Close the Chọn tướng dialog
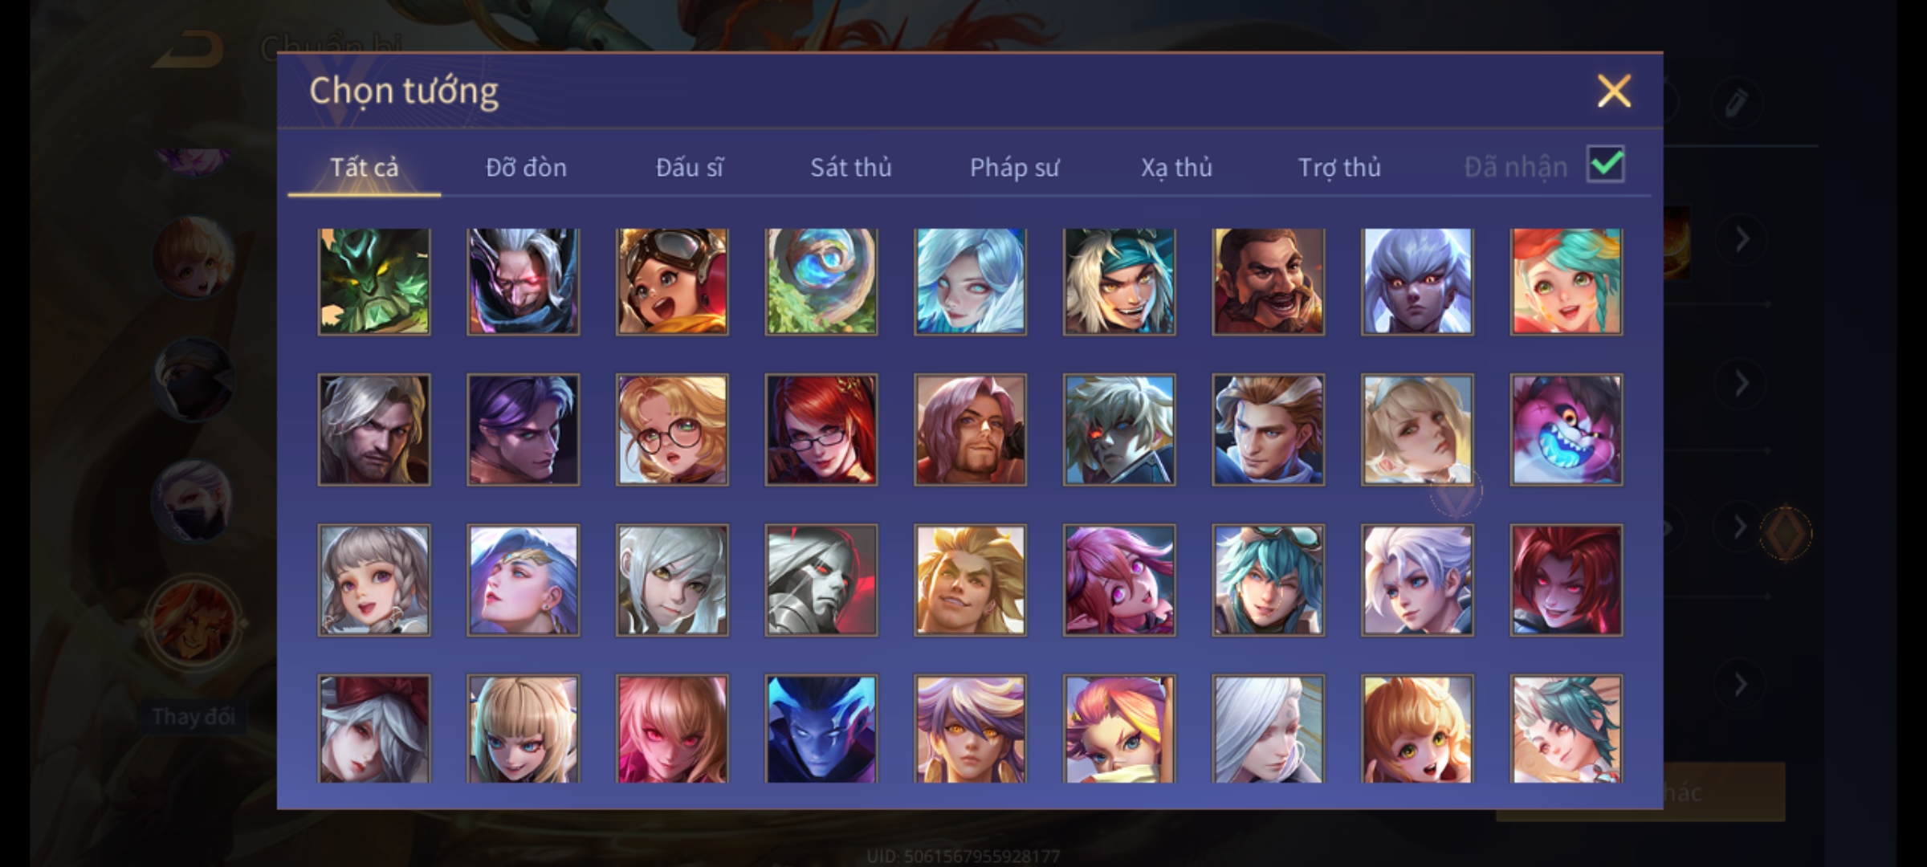 [1614, 91]
